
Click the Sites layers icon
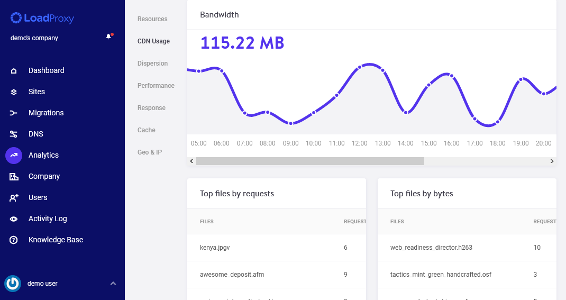point(14,92)
